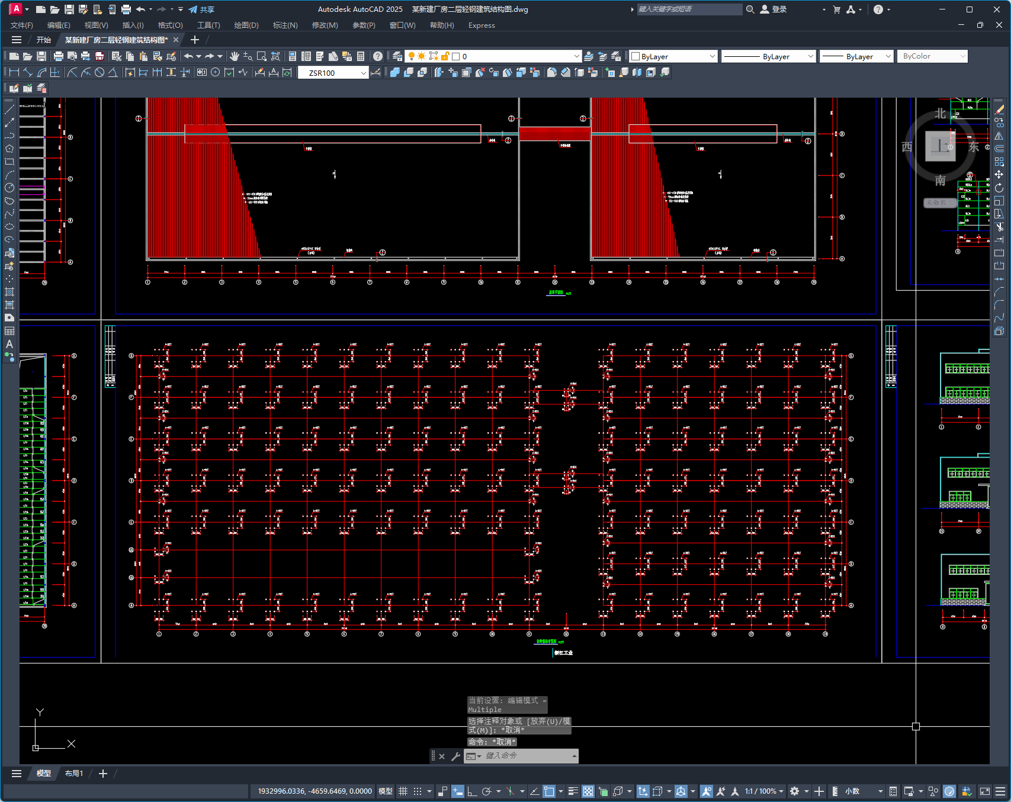Screen dimensions: 1011x802
Task: Open the 标注(N) menu
Action: (285, 25)
